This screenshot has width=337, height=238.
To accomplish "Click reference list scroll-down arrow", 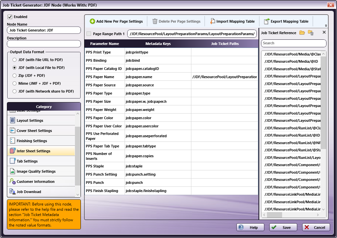I will pos(324,209).
